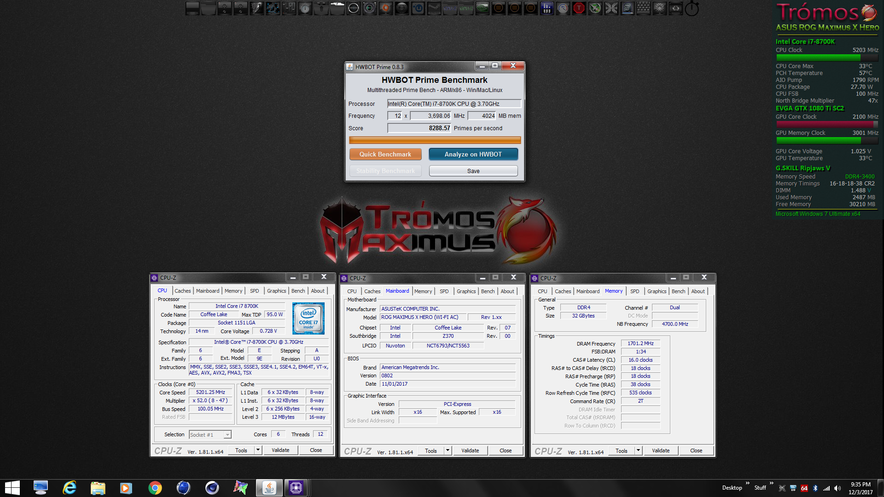The width and height of the screenshot is (884, 497).
Task: Click the CPU Clock green bar in sidebar
Action: tap(827, 58)
